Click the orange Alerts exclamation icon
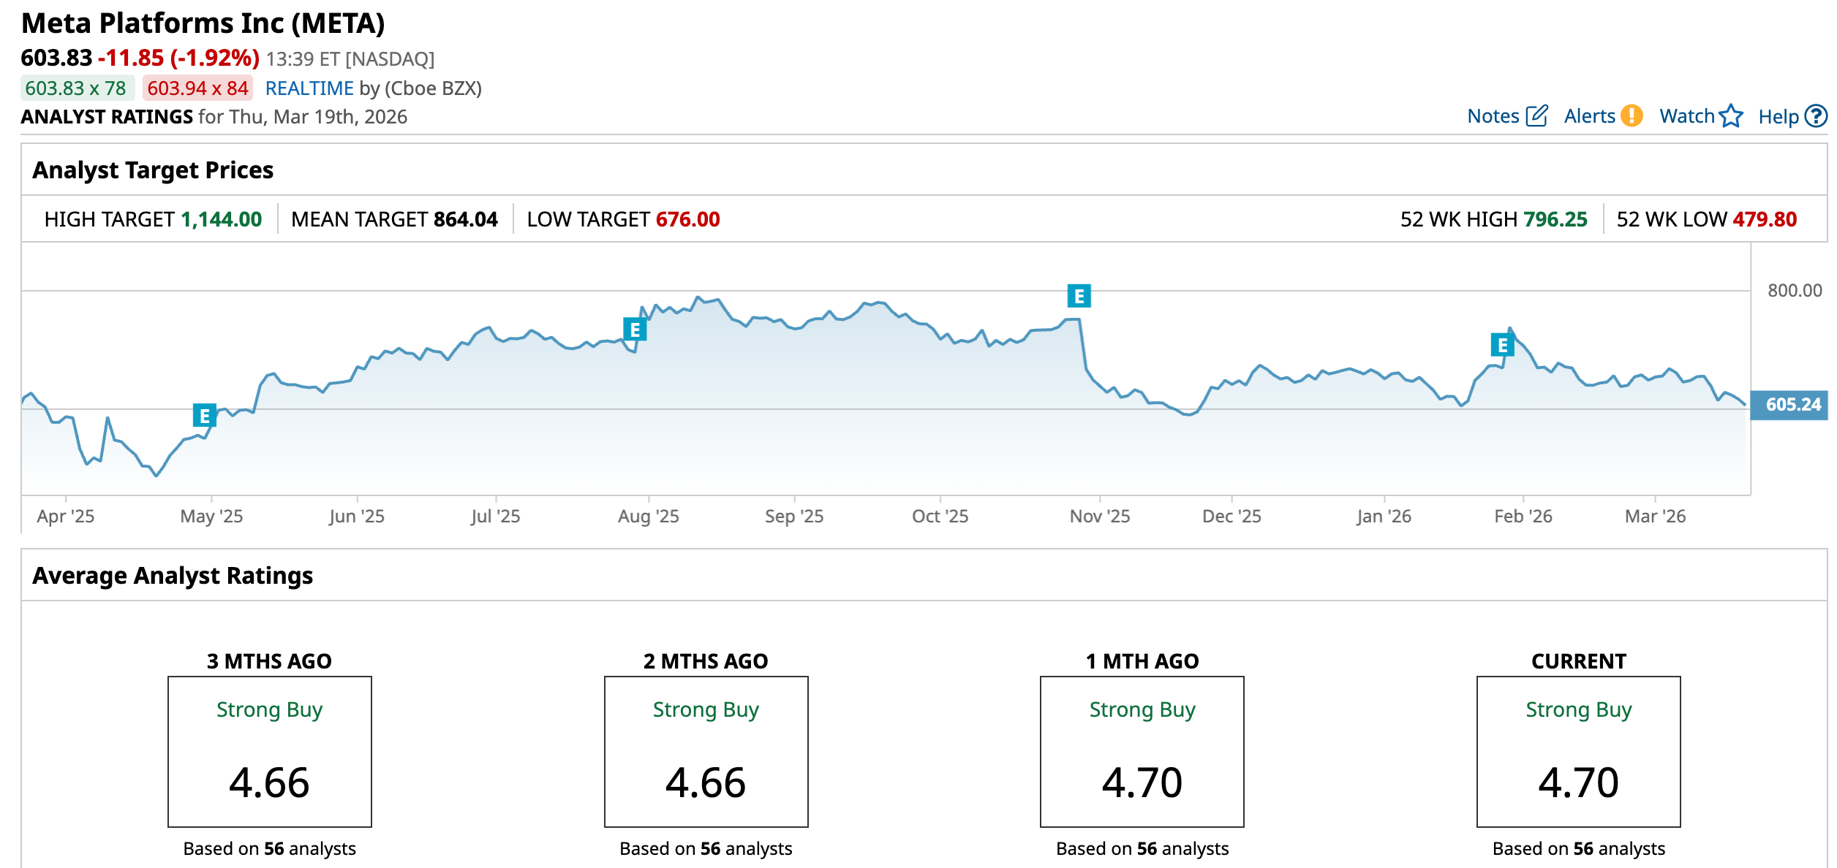 click(x=1632, y=116)
